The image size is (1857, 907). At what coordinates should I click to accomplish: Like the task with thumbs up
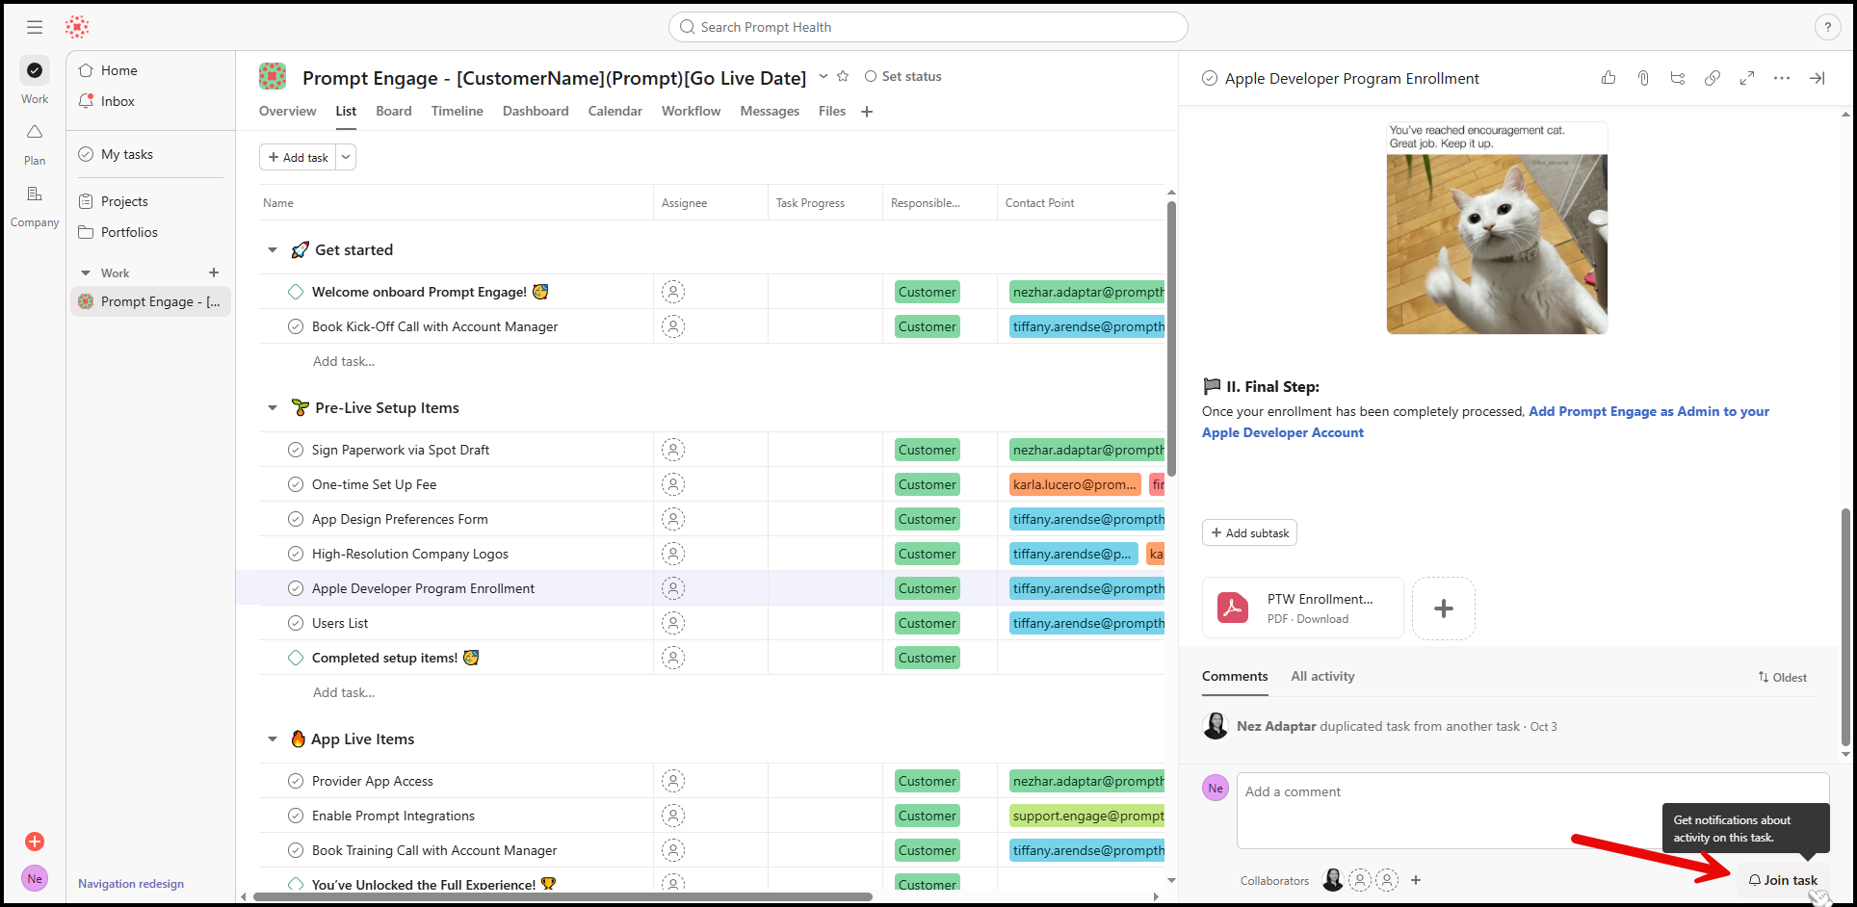pyautogui.click(x=1609, y=78)
